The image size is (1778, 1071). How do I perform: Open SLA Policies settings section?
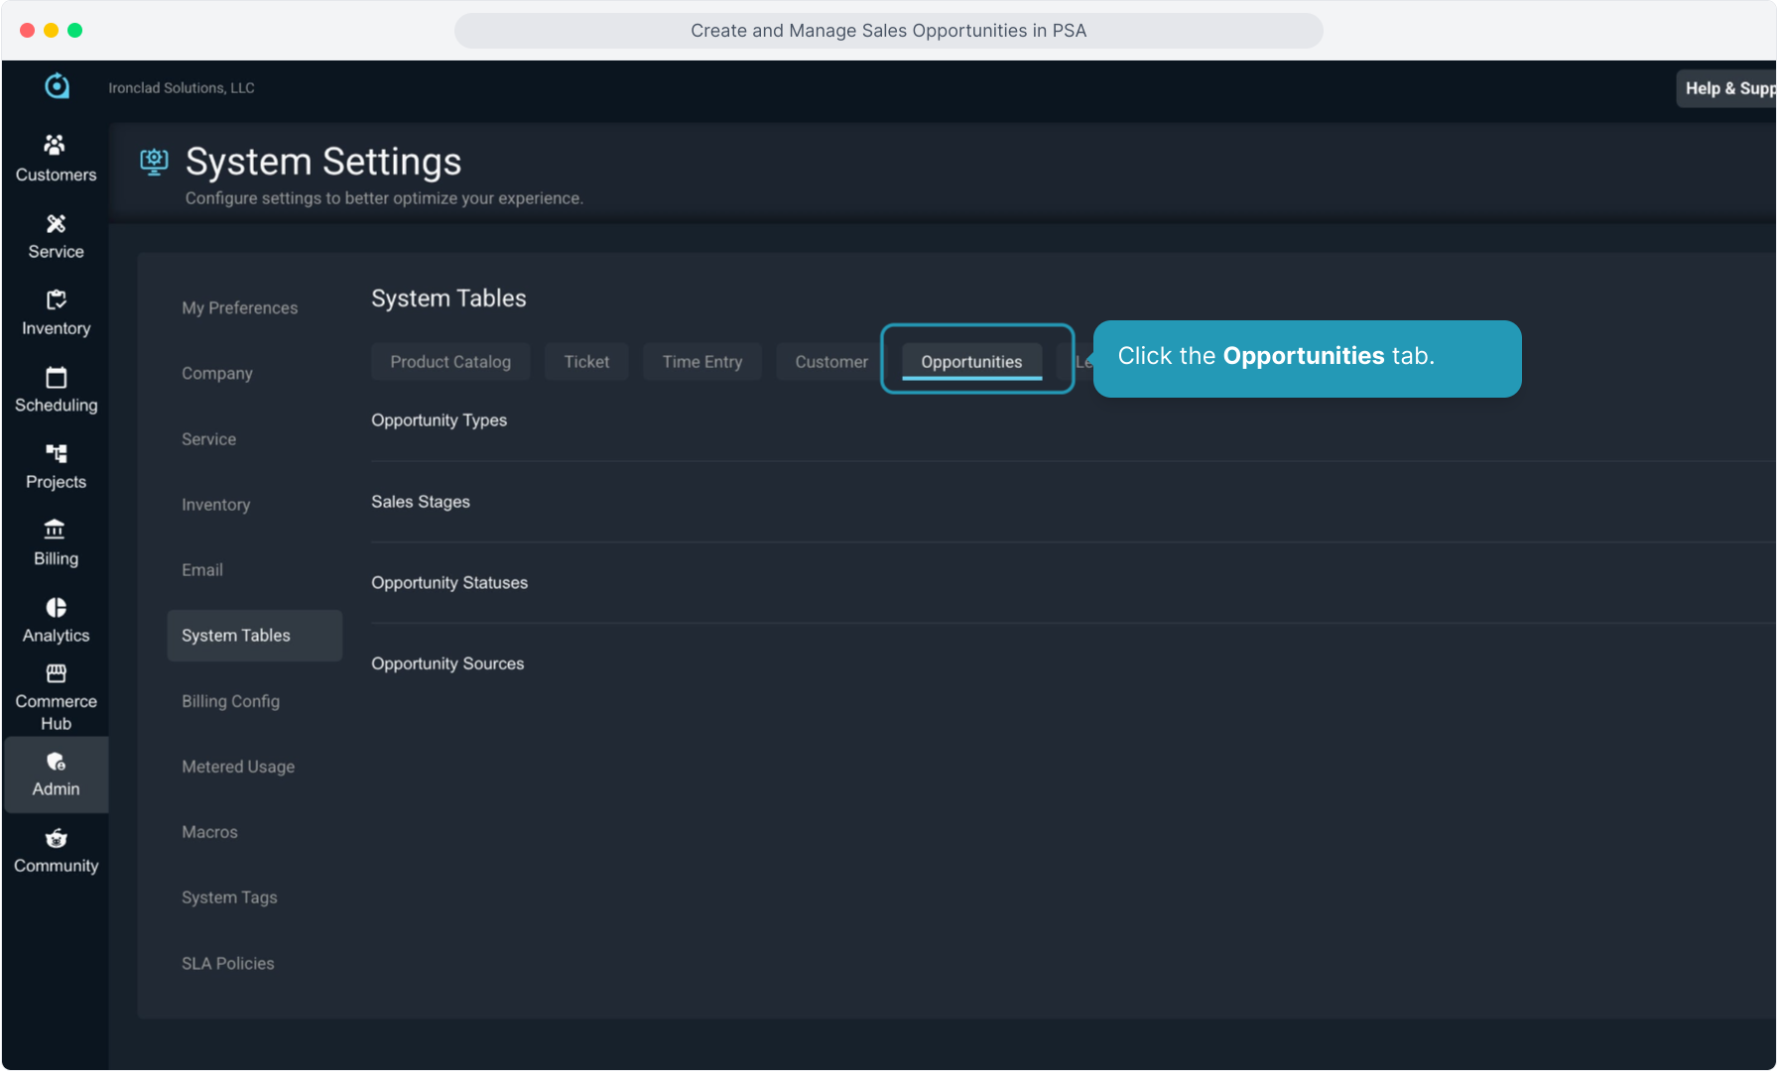click(227, 963)
